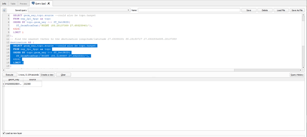The width and height of the screenshot is (307, 137).
Task: Click the database icon on the Query tab
Action: coord(33,3)
